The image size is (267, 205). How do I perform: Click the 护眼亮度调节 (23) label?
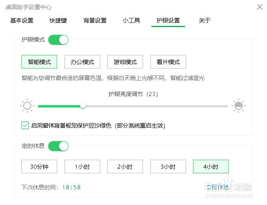click(x=133, y=94)
